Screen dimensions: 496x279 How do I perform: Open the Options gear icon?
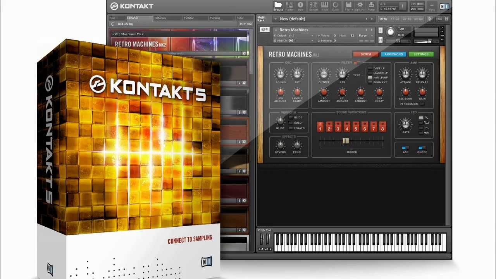[360, 6]
